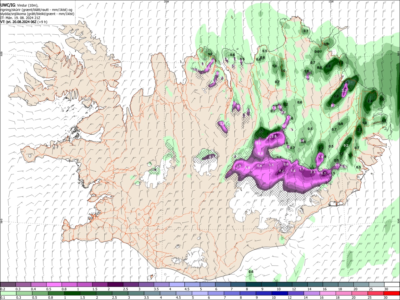Select the "2.3" snowfall value on the map
The height and width of the screenshot is (300, 400).
point(313,172)
